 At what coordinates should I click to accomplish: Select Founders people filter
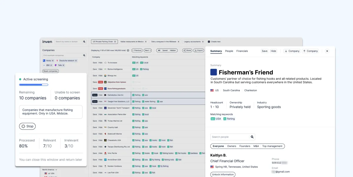245,146
